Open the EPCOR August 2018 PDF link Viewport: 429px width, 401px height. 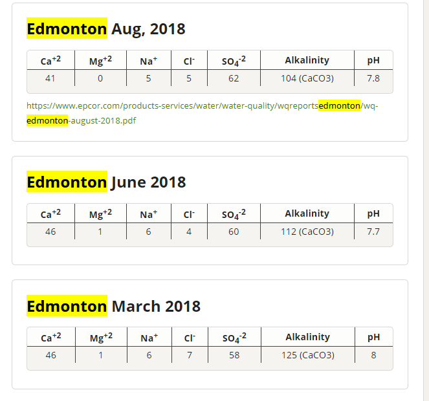(202, 113)
